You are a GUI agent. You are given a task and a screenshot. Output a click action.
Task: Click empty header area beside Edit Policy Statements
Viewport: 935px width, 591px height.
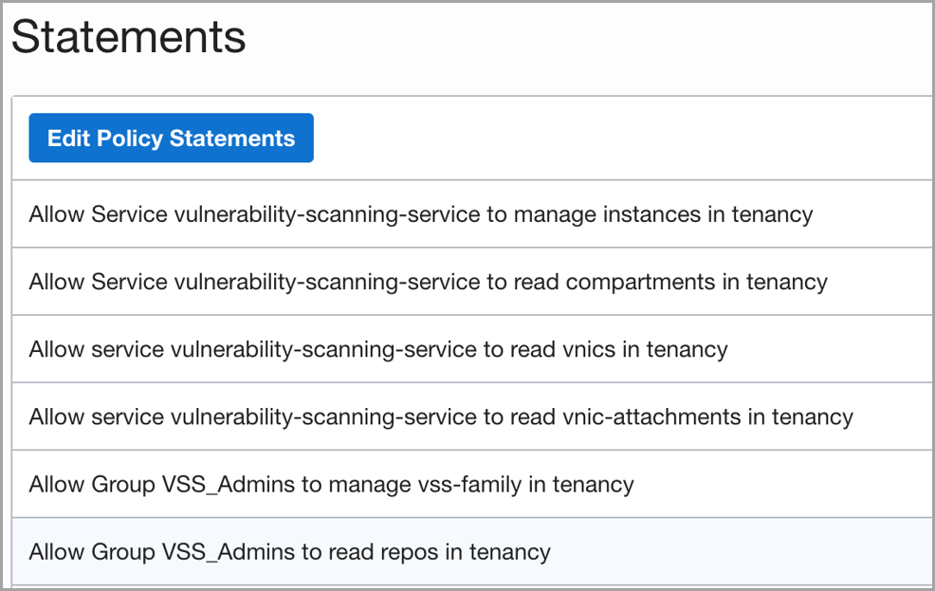coord(616,139)
